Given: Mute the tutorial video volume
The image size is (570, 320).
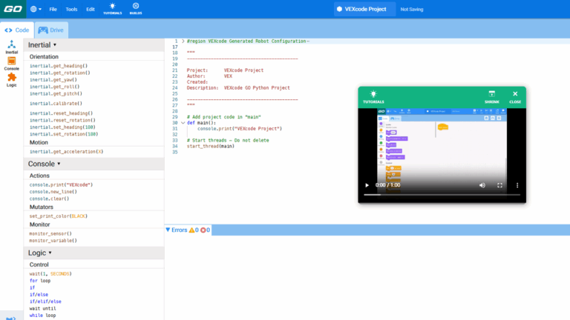Looking at the screenshot, I should coord(482,185).
